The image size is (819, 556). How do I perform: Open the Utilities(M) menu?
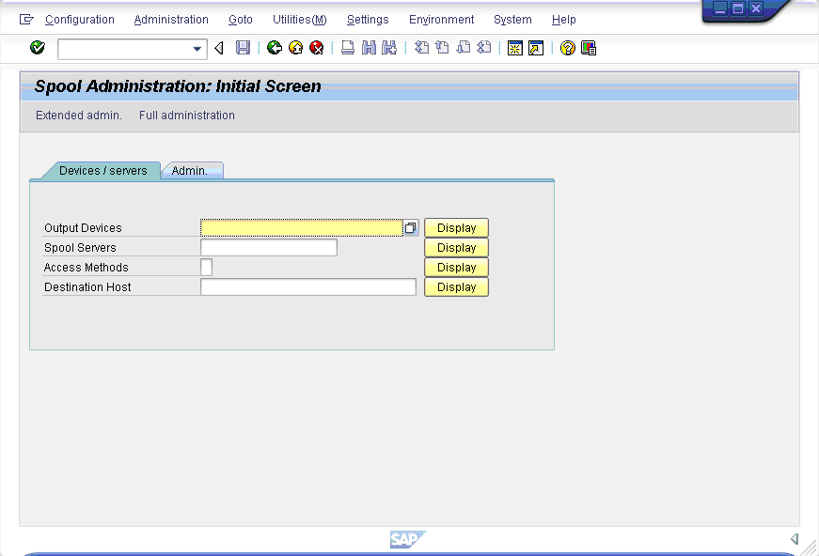[x=299, y=20]
